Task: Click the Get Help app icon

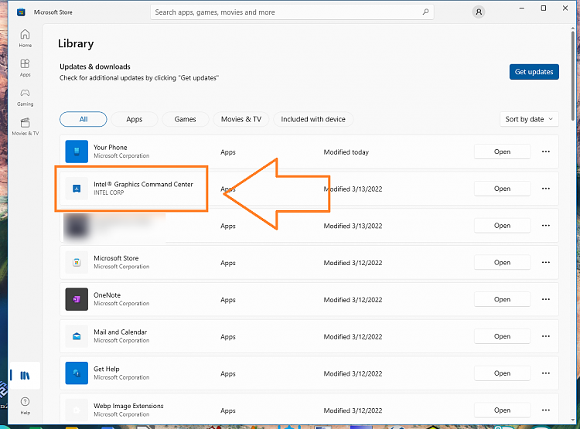Action: pos(77,373)
